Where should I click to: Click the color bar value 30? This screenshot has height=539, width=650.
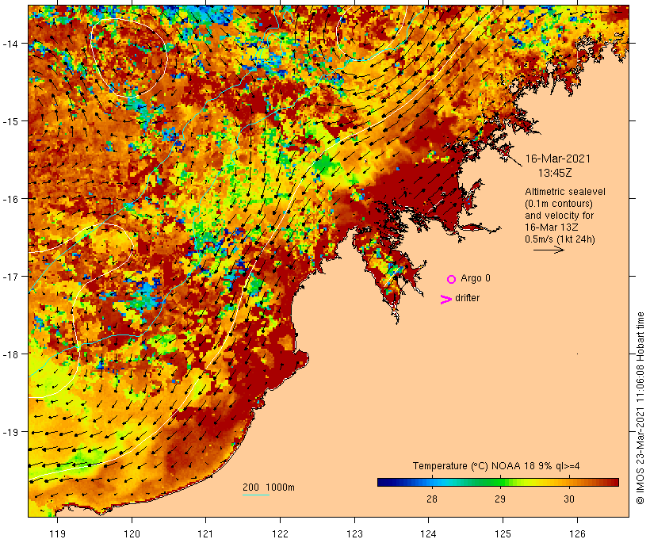tap(569, 499)
